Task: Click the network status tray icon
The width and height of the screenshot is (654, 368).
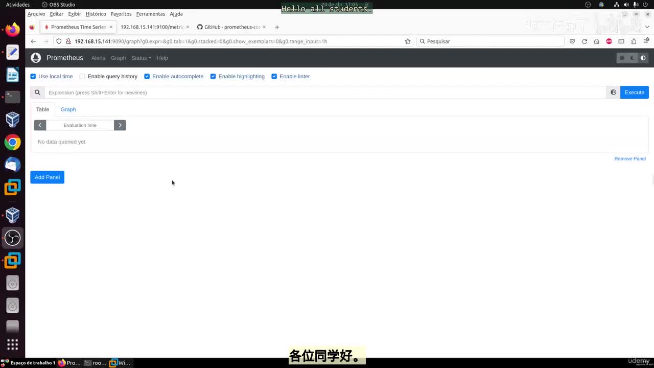Action: (x=617, y=5)
